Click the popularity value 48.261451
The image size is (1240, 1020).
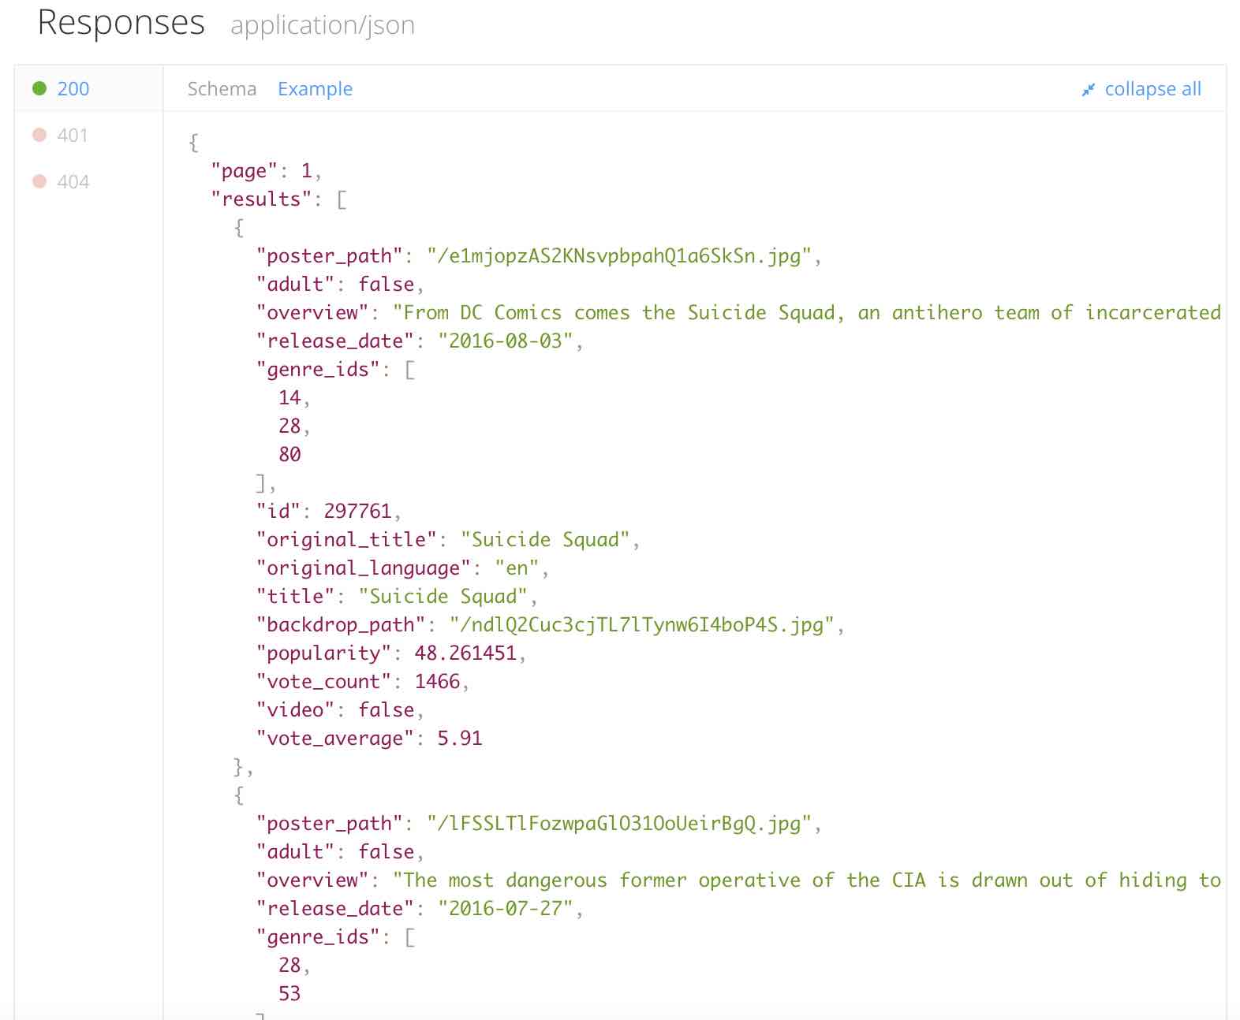tap(465, 653)
